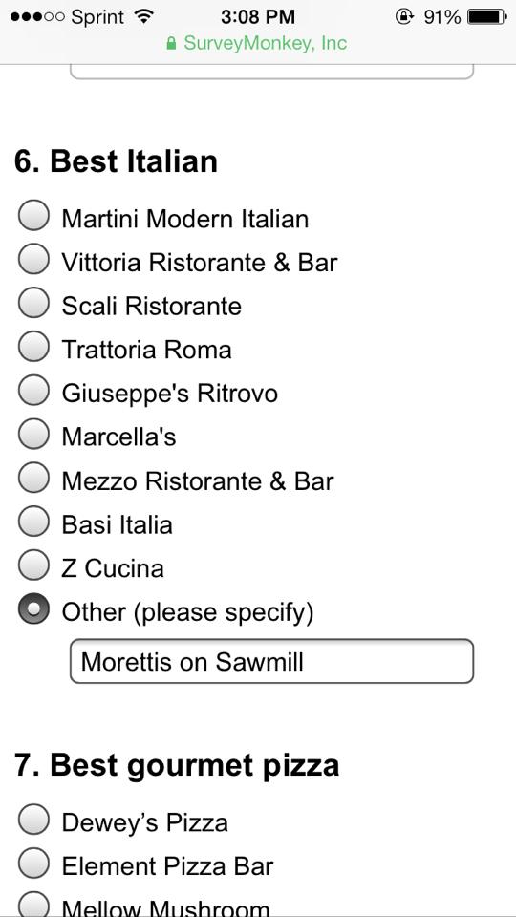Choose Giuseppe's Ritrovo as best Italian
Screen dimensions: 516x917
point(33,391)
